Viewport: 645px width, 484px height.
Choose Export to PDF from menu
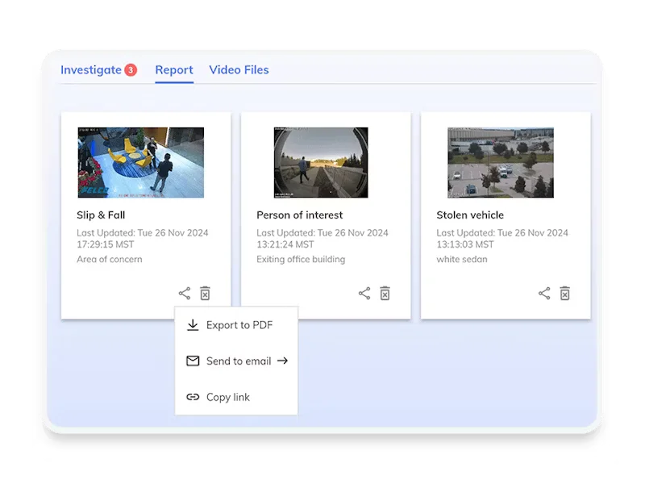(x=239, y=325)
